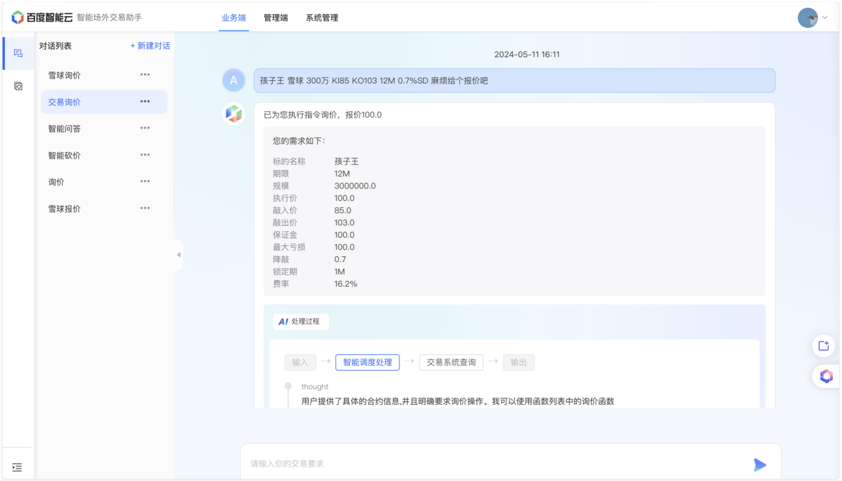Click the 智能场外交易助手 title text
Screen dimensions: 842x481
click(109, 18)
